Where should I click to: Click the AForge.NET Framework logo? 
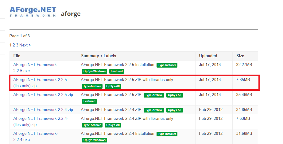point(33,12)
